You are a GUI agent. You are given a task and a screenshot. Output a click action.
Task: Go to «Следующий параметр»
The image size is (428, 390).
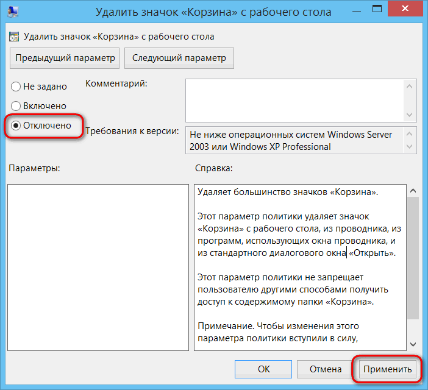click(x=179, y=58)
